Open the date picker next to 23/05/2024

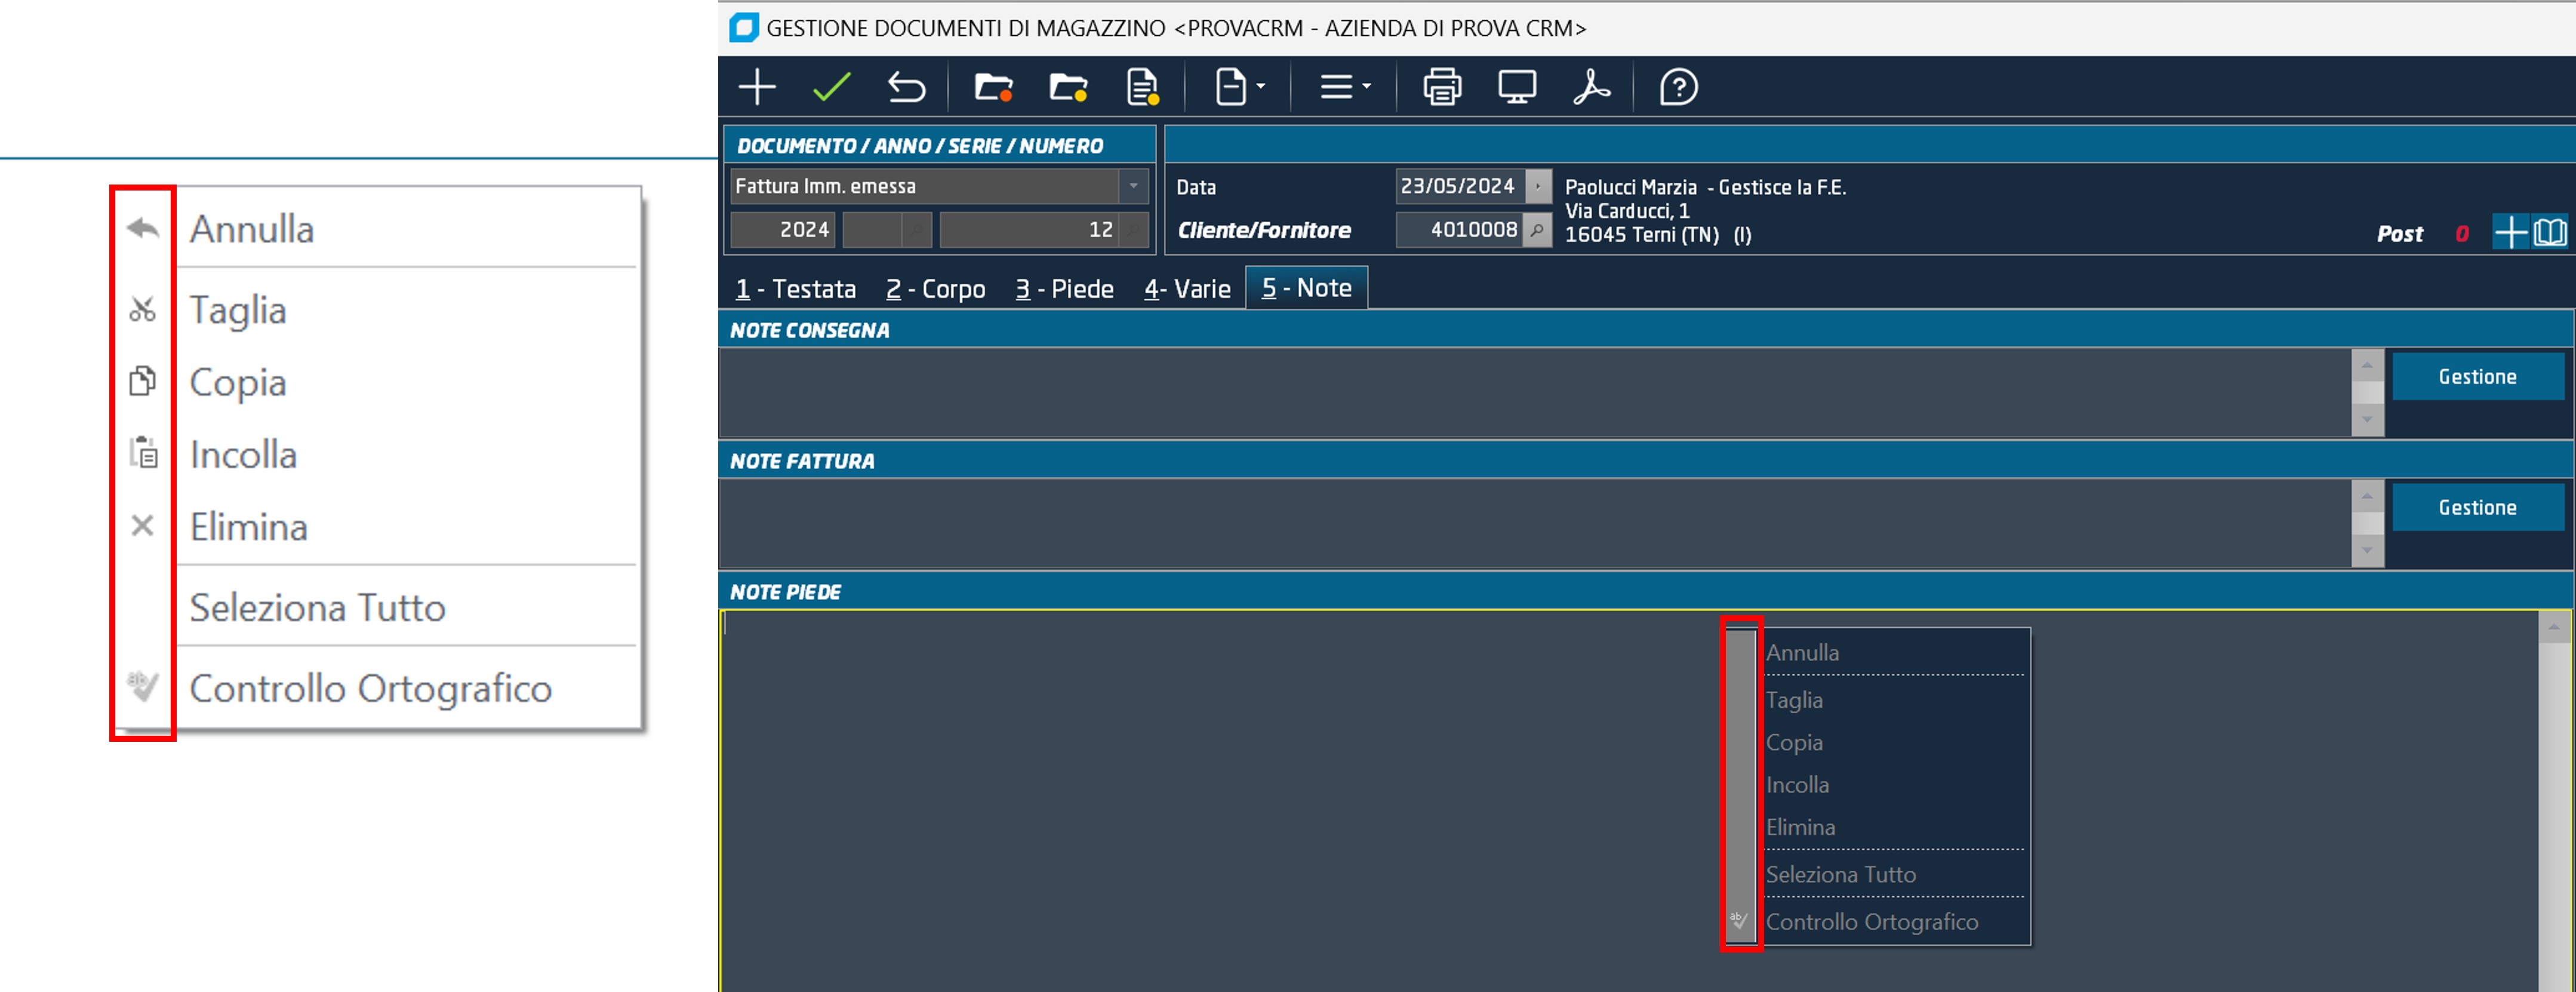1539,186
